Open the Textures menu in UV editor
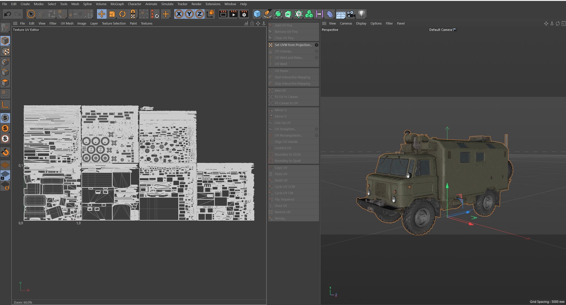The image size is (566, 305). (x=147, y=23)
